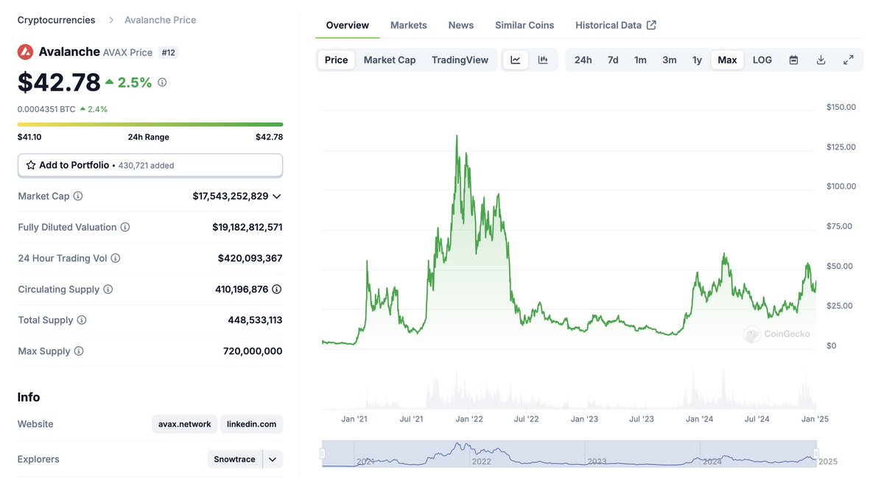Click the $19,182,812,571 valuation value

[x=248, y=227]
